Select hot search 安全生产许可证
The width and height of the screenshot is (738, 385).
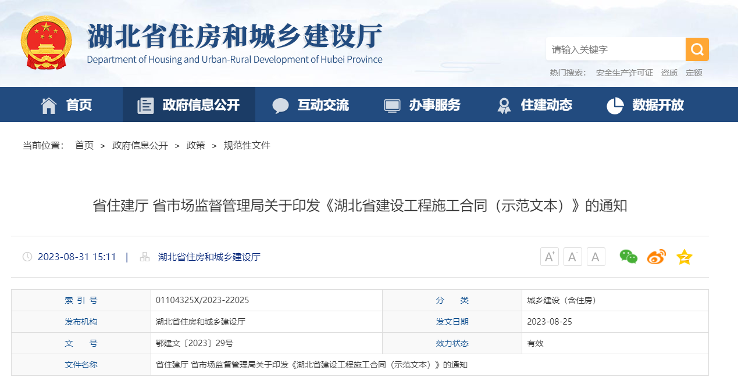click(625, 73)
